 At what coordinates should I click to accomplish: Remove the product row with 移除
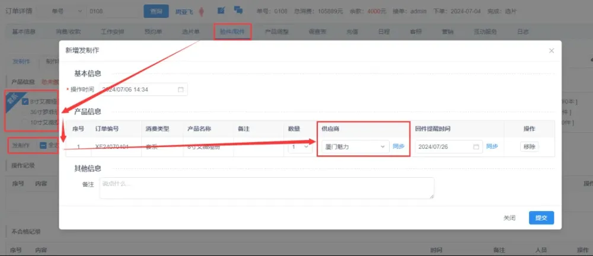[x=529, y=146]
